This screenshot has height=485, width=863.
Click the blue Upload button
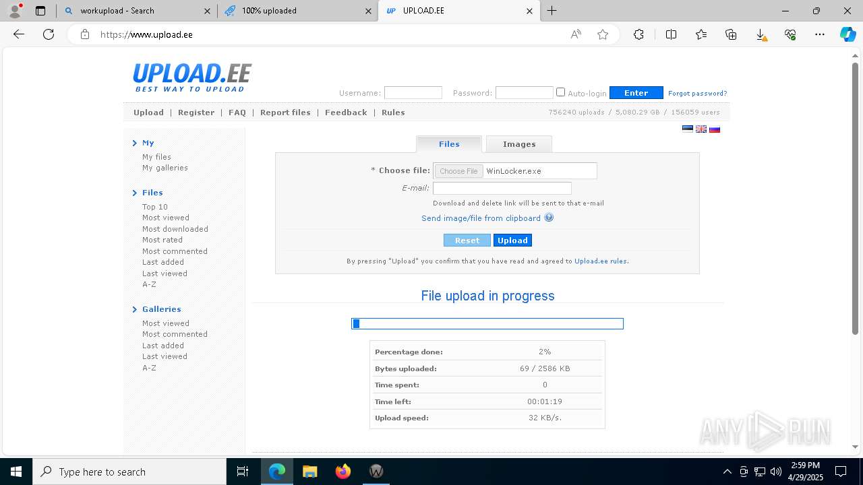click(x=512, y=240)
